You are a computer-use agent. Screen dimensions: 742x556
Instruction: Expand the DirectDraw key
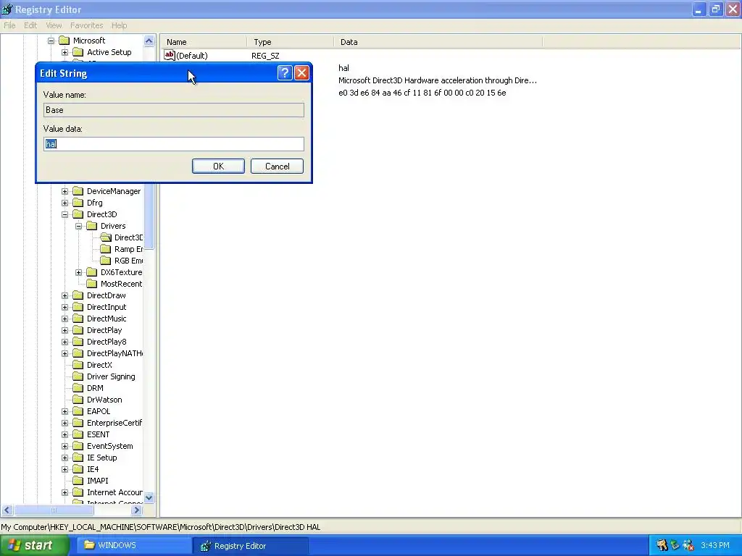64,295
